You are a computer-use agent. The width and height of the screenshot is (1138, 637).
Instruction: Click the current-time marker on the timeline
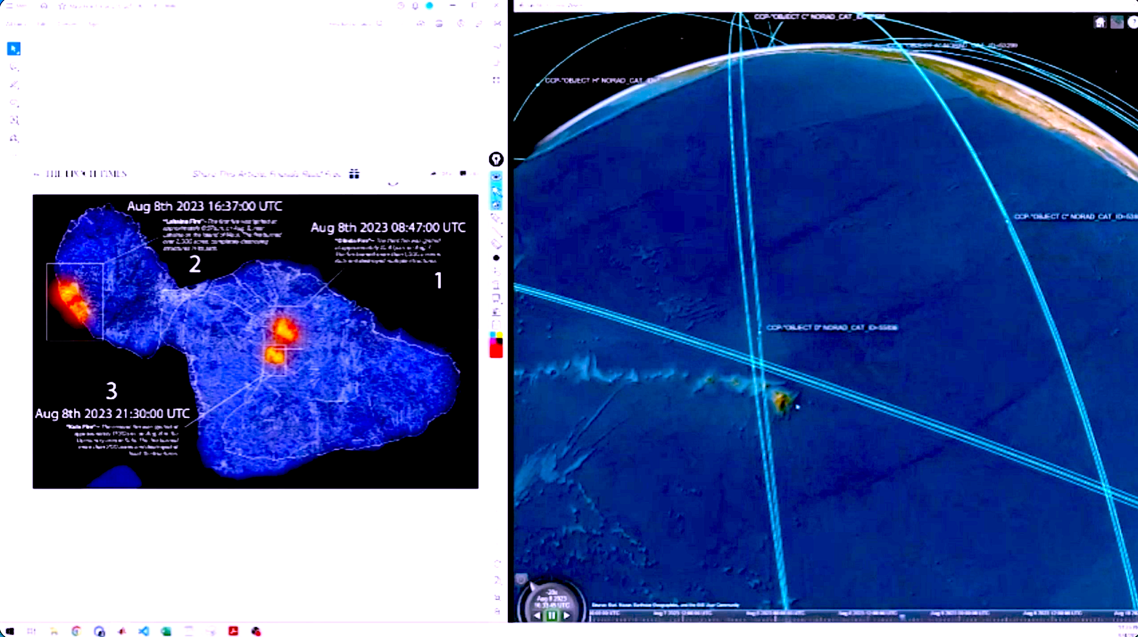click(901, 617)
